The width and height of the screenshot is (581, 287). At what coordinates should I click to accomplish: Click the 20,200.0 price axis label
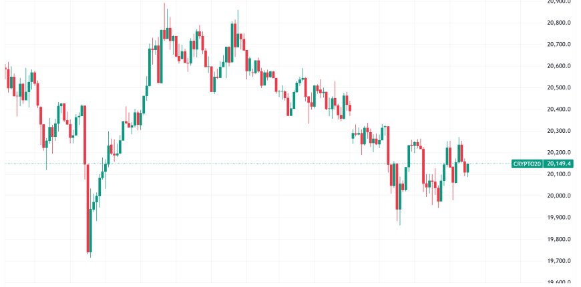click(x=560, y=152)
